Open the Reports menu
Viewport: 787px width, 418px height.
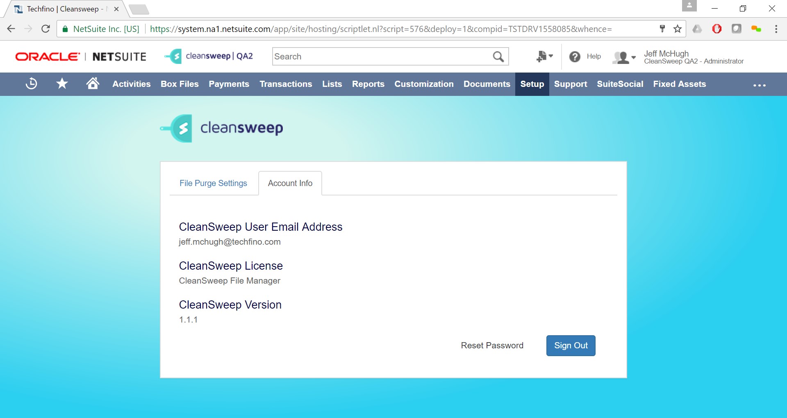click(x=368, y=84)
